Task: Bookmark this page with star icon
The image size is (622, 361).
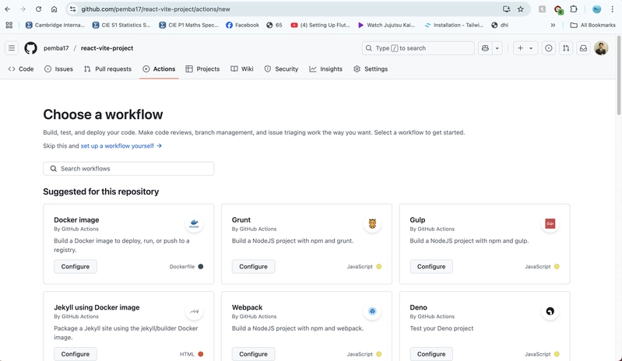Action: tap(521, 9)
